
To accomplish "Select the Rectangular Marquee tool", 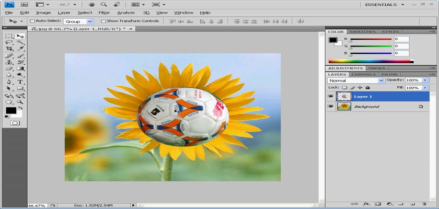I will pyautogui.click(x=9, y=36).
